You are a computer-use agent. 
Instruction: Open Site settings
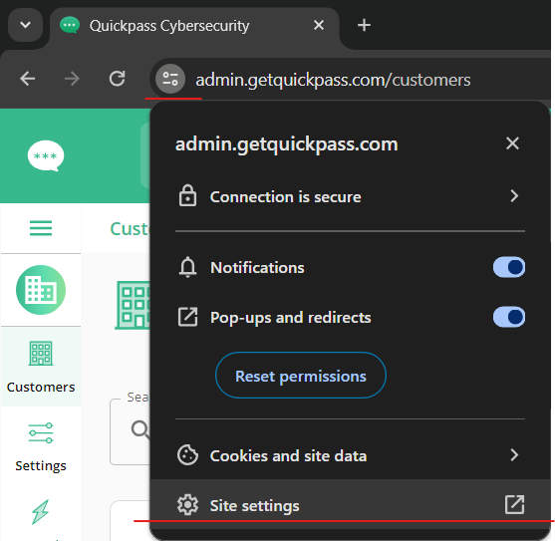(350, 505)
